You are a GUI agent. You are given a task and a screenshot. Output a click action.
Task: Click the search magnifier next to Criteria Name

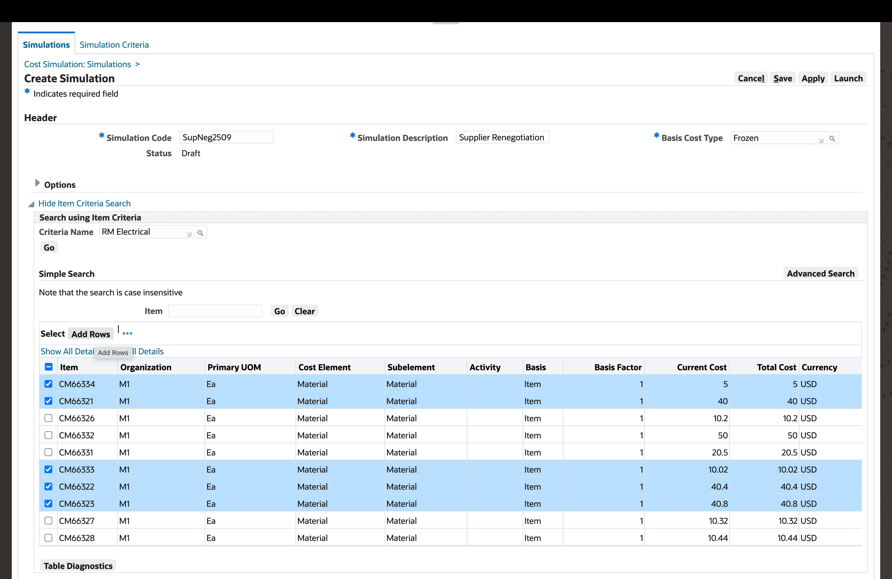201,233
